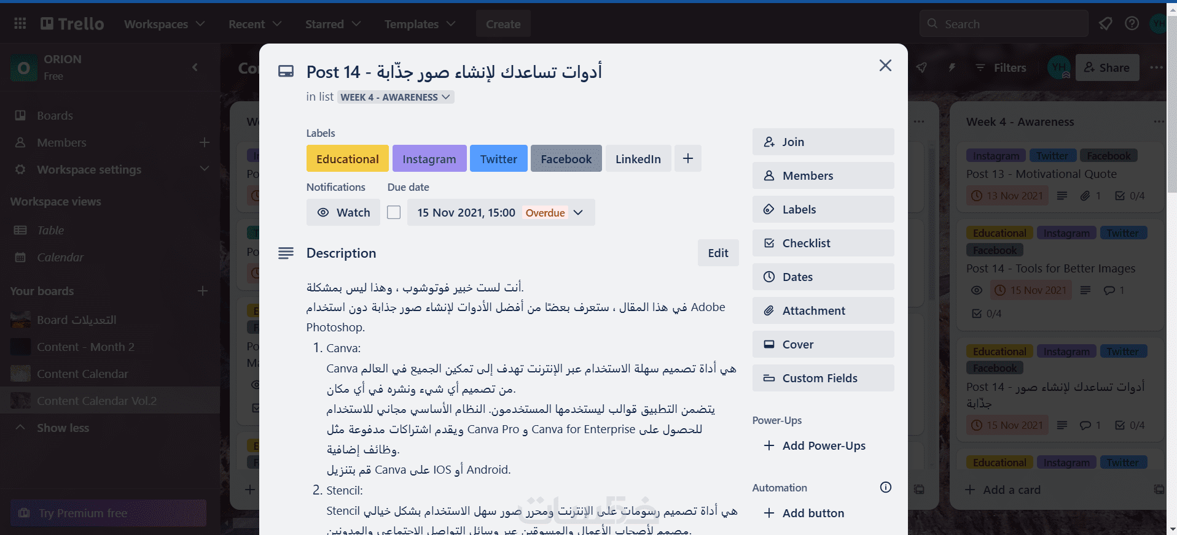Click the yellow Educational label

point(348,158)
